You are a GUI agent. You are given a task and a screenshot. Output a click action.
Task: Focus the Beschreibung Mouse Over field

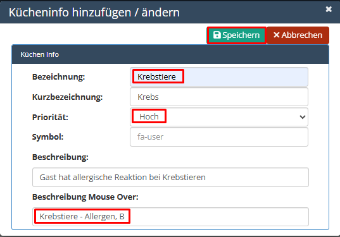click(x=170, y=217)
